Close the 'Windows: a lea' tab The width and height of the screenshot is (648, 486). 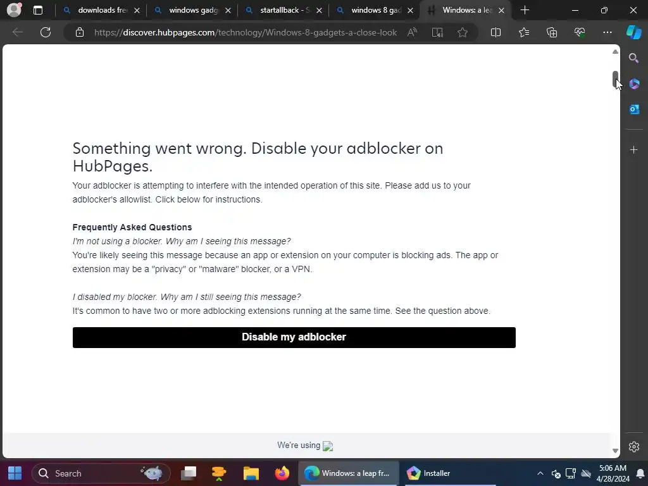501,11
